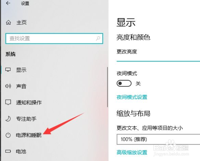200x161 pixels.
Task: Click the Sound speaker icon
Action: pos(8,86)
